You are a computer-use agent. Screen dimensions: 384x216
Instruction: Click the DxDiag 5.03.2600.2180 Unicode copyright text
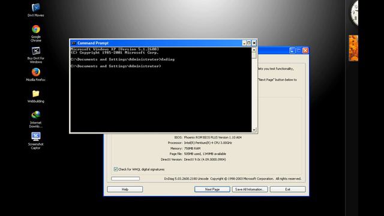[233, 179]
